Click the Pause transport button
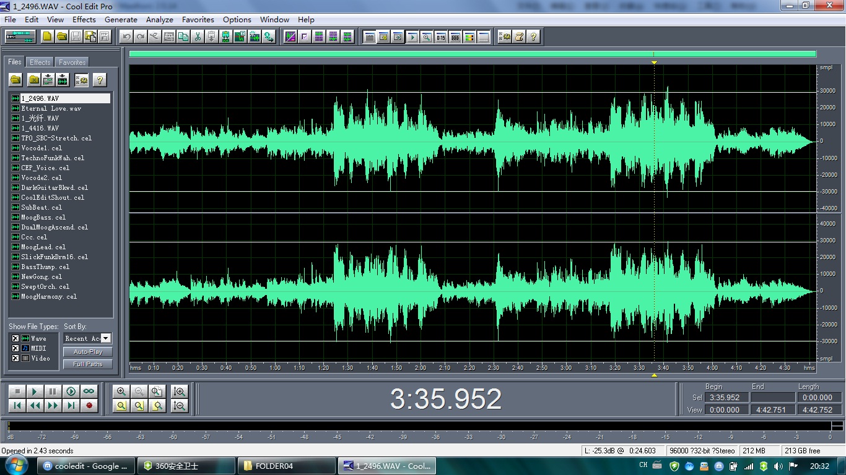The width and height of the screenshot is (846, 475). click(53, 392)
